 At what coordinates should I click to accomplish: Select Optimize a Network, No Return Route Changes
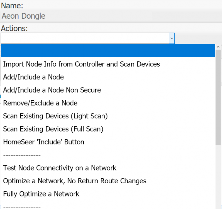click(75, 181)
